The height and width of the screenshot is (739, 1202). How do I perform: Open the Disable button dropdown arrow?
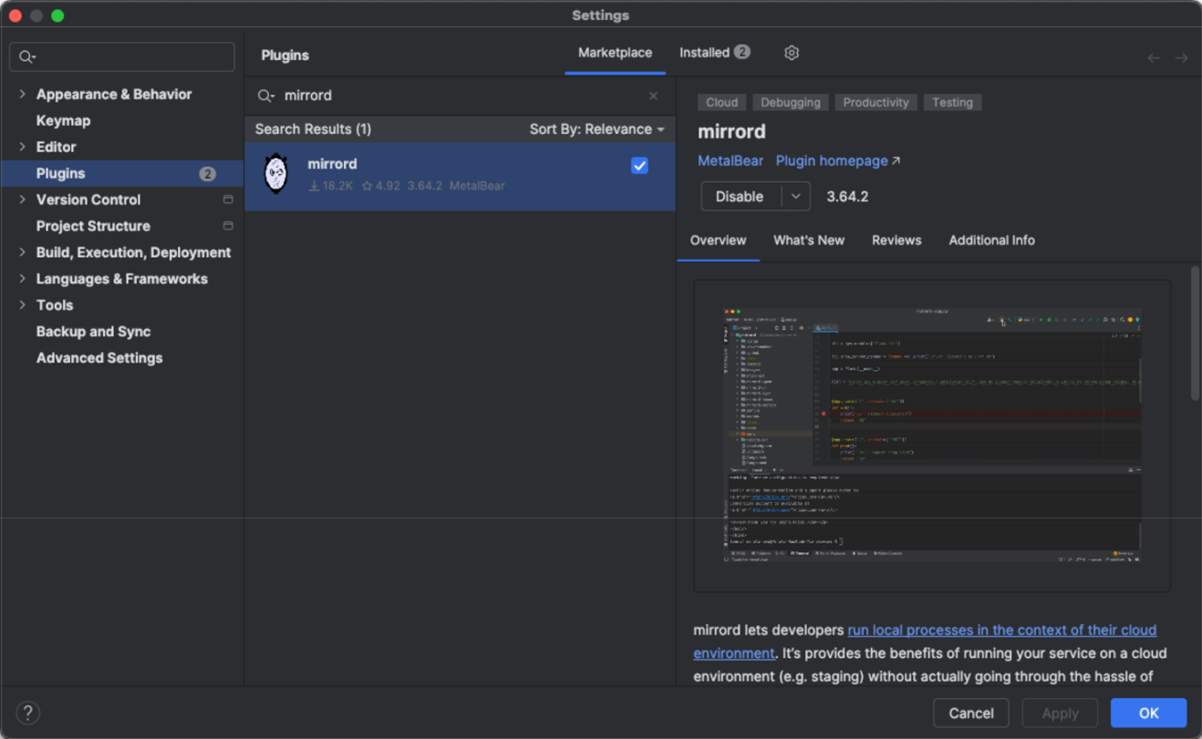(x=795, y=196)
